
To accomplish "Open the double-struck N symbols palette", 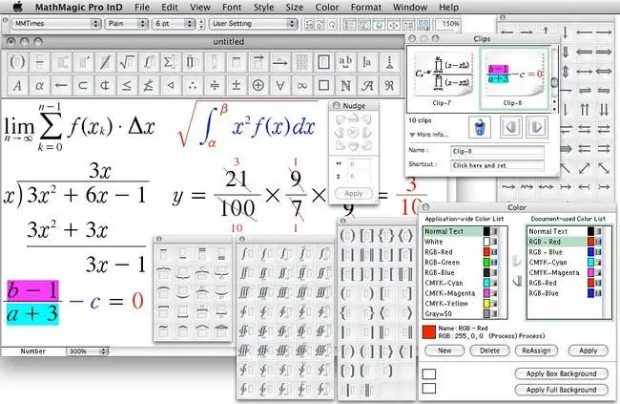I will [345, 85].
